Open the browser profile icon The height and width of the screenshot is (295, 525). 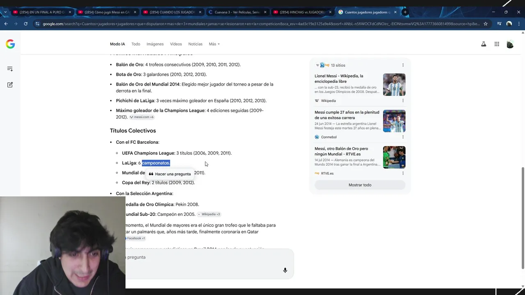click(509, 24)
